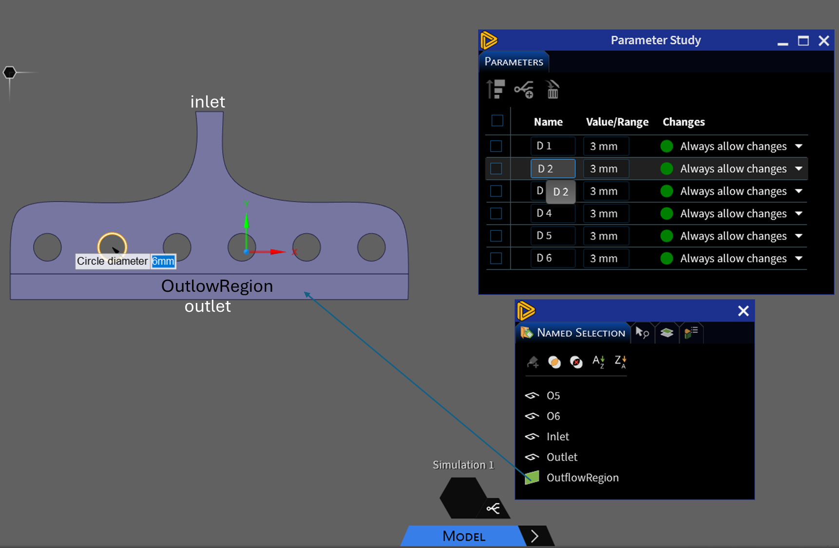The height and width of the screenshot is (548, 839).
Task: Click the create named selection icon
Action: (533, 361)
